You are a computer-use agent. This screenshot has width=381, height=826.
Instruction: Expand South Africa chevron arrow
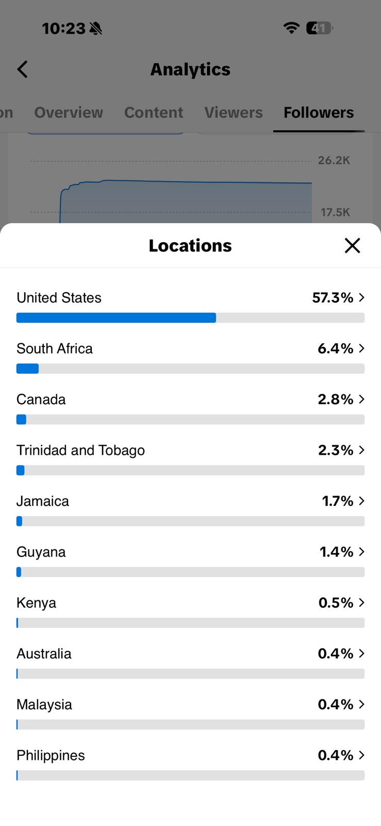coord(361,348)
